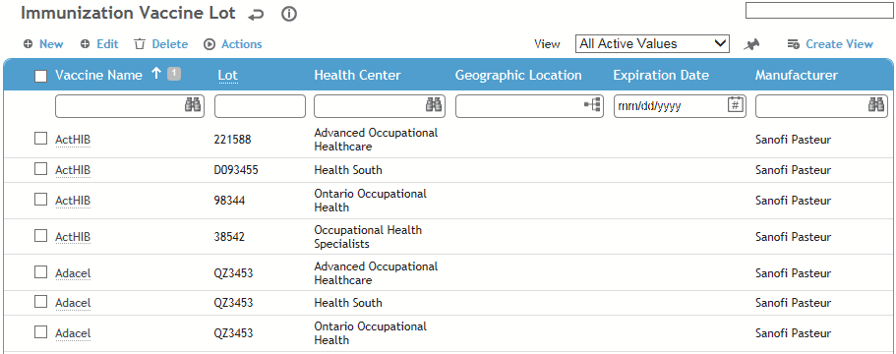Open the Adacel link for Advanced Occupational Healthcare
The height and width of the screenshot is (354, 896).
[x=73, y=274]
